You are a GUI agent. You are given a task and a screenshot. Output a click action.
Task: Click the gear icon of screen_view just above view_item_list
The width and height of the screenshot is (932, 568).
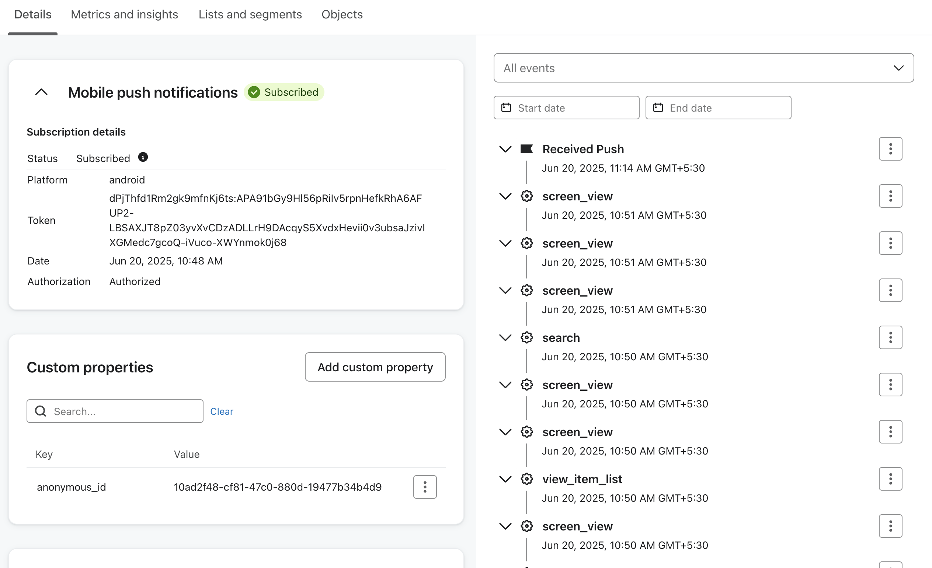point(526,432)
